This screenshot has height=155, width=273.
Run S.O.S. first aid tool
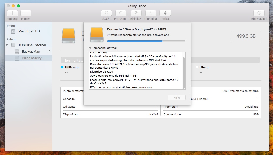coord(106,13)
